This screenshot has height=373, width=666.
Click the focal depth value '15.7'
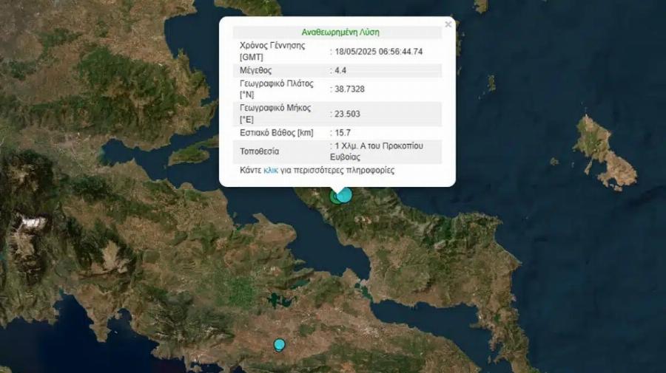tap(343, 133)
